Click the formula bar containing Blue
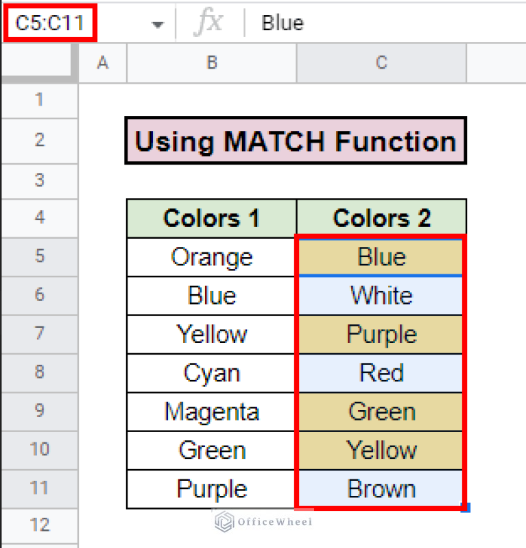Screen dimensions: 526x548 [384, 23]
